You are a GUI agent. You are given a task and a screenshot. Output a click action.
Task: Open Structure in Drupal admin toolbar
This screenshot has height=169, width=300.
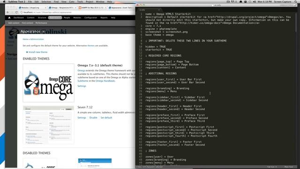[x=42, y=18]
